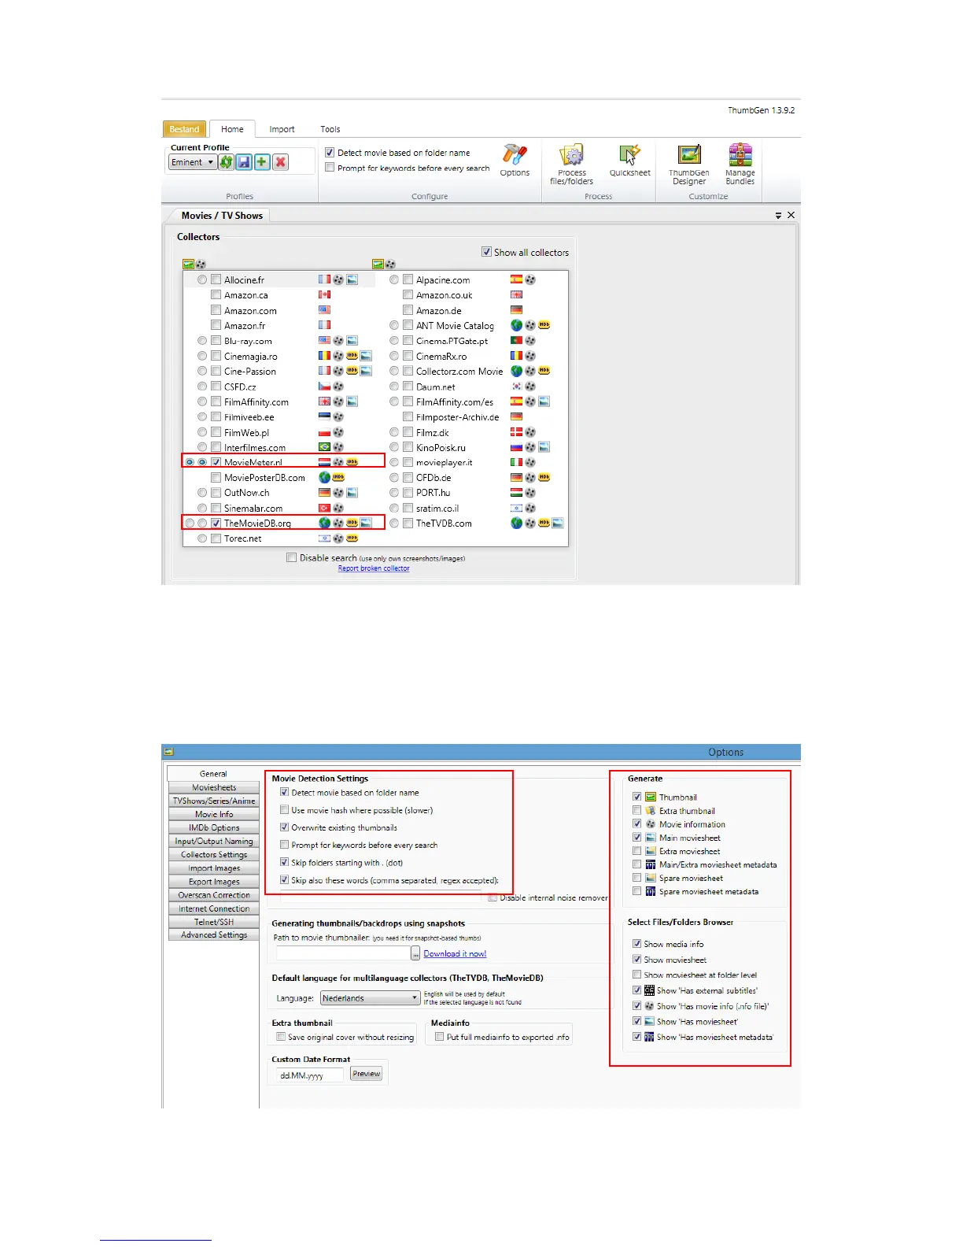Image resolution: width=963 pixels, height=1247 pixels.
Task: Open the Eminent current profile dropdown
Action: (x=193, y=162)
